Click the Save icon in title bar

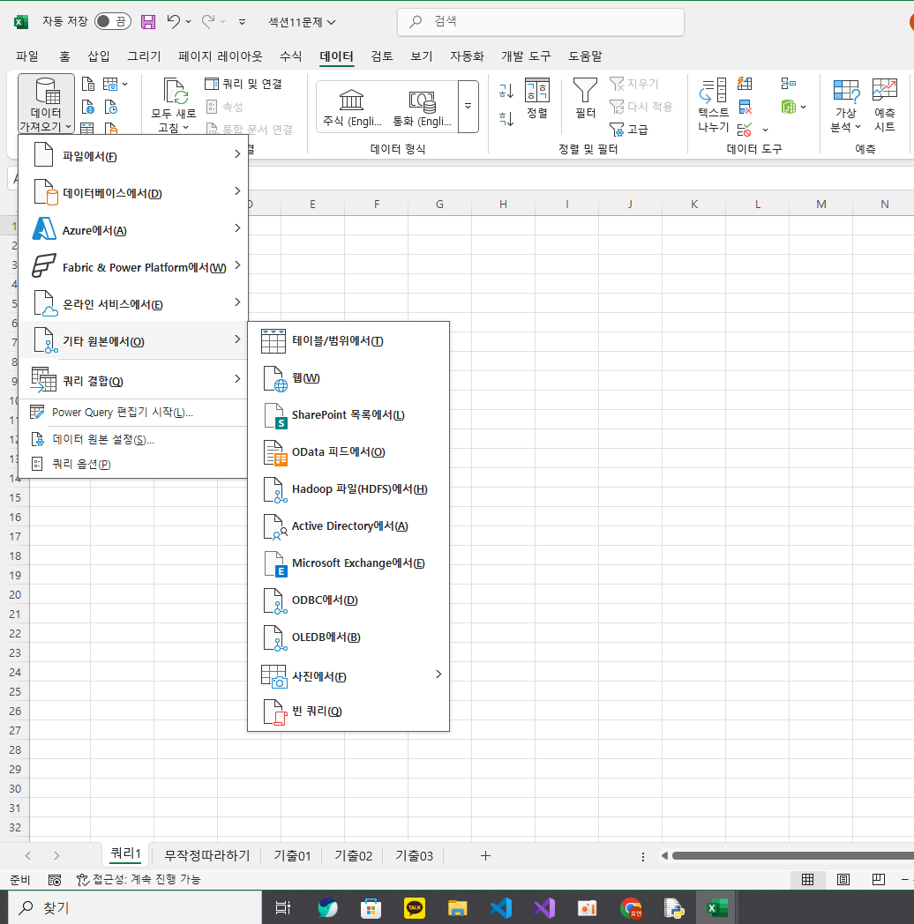[148, 21]
